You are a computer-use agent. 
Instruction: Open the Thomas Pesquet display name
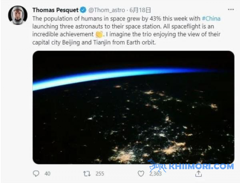pyautogui.click(x=55, y=10)
